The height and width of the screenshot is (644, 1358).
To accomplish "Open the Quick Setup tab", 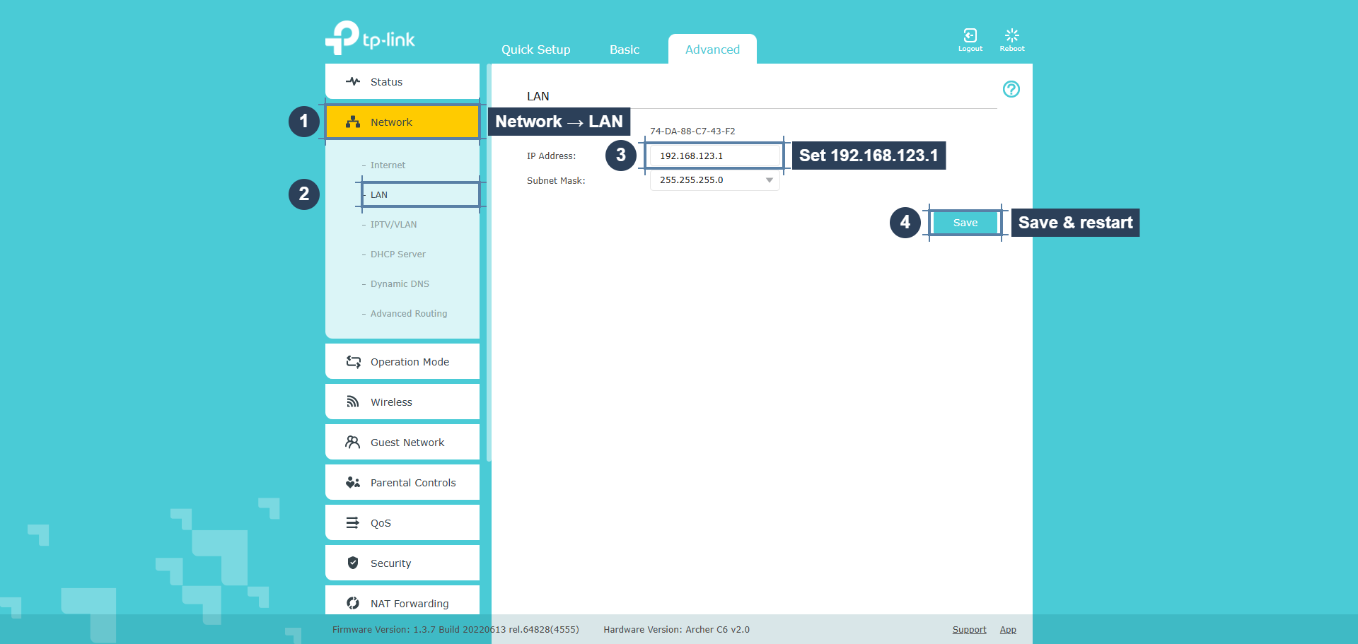I will [x=535, y=49].
